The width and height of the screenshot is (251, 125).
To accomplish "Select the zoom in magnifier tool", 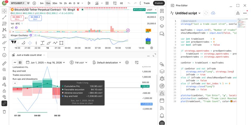I will tap(4, 70).
